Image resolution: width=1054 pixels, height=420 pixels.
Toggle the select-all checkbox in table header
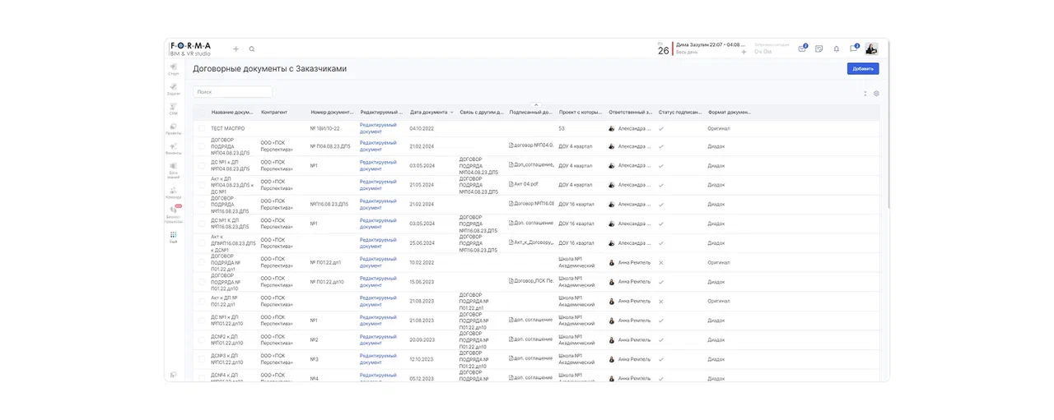(x=202, y=112)
